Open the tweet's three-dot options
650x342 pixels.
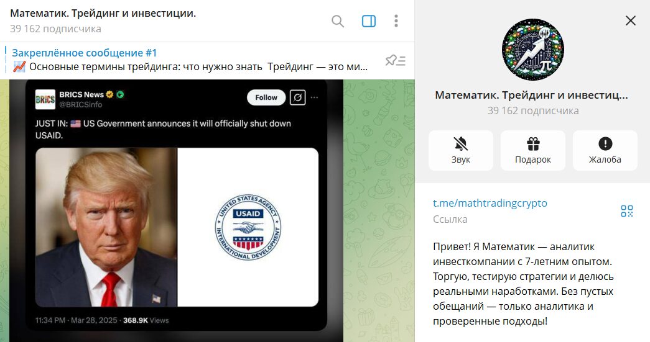[x=314, y=97]
